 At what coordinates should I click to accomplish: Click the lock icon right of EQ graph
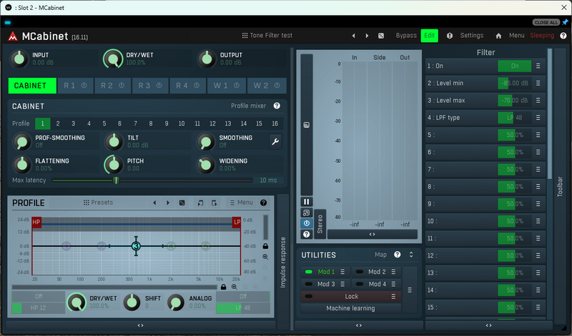click(265, 246)
